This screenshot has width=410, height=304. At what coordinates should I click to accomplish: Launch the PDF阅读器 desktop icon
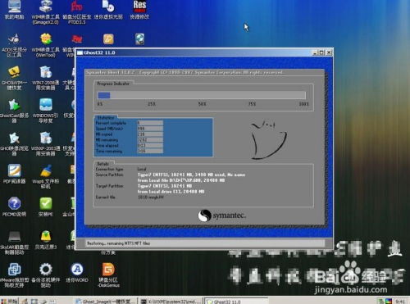click(14, 174)
